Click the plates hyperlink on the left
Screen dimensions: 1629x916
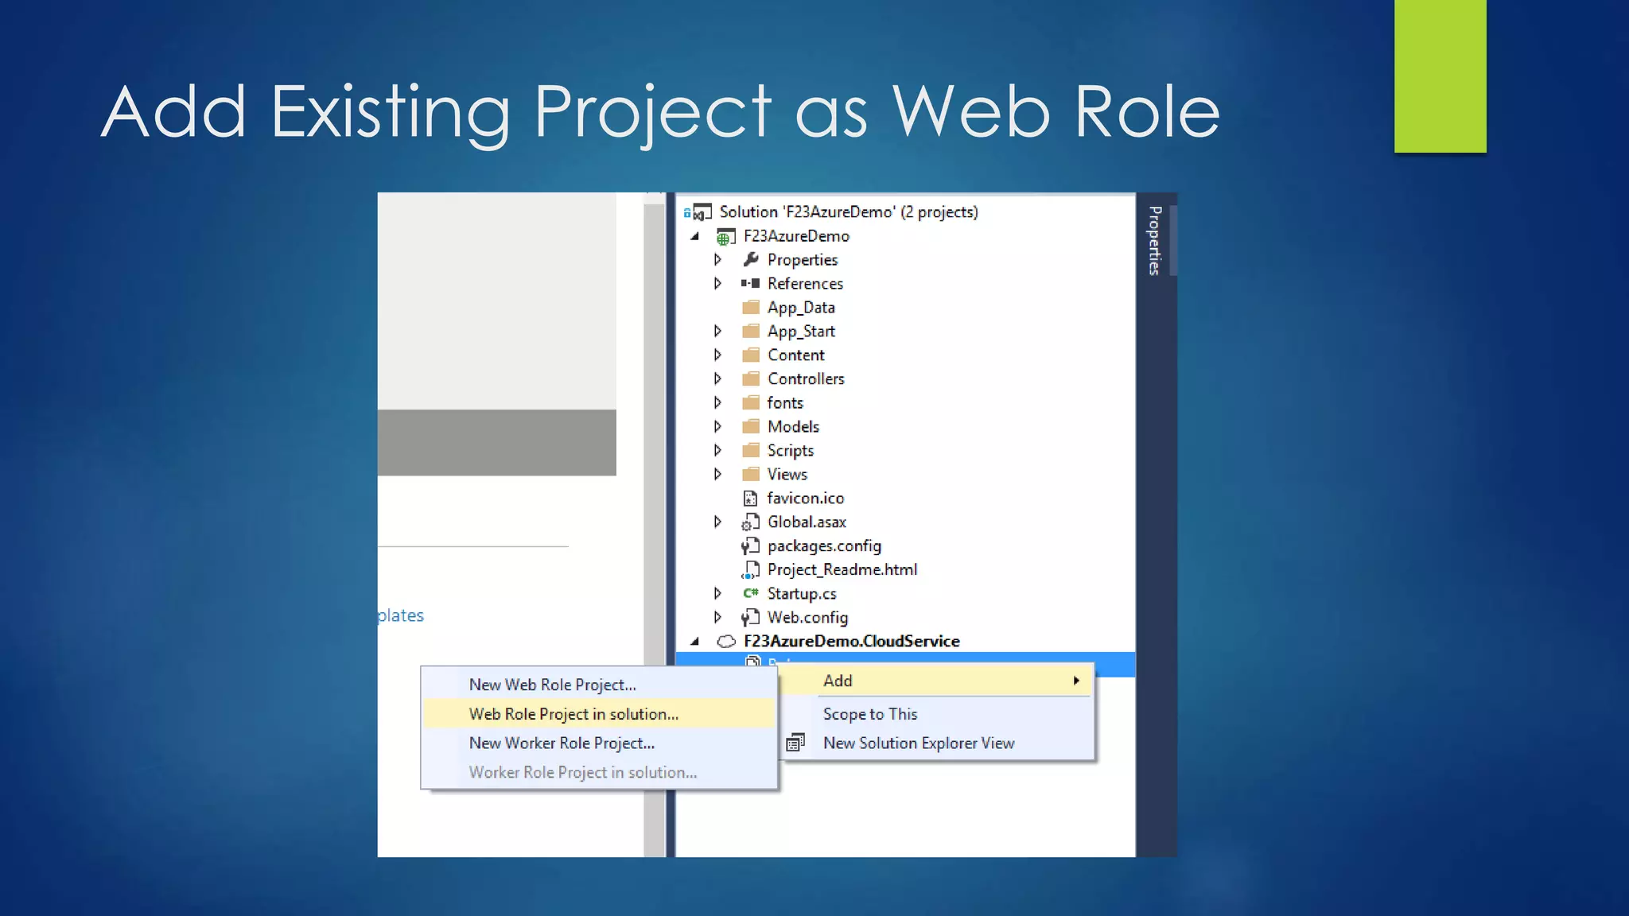pyautogui.click(x=401, y=615)
